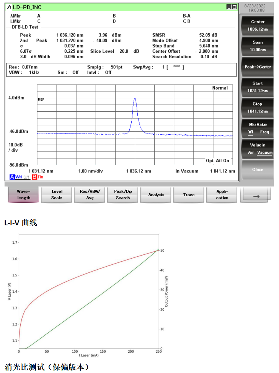Toggle Value in Air or Vacuum
The width and height of the screenshot is (279, 373).
click(258, 149)
